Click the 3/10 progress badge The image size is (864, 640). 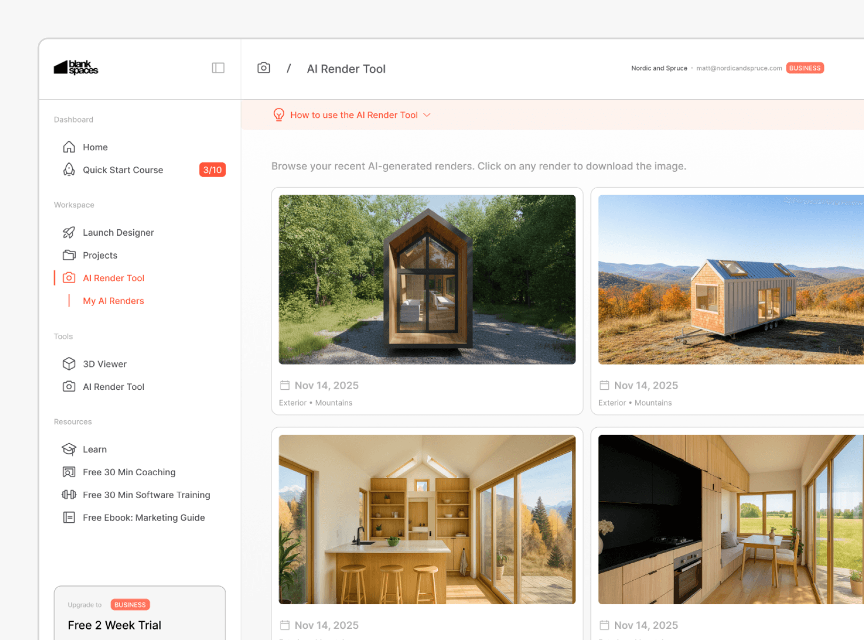click(212, 170)
